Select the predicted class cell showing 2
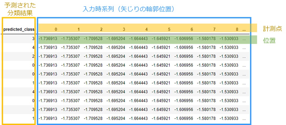The image size is (286, 125). click(33, 56)
